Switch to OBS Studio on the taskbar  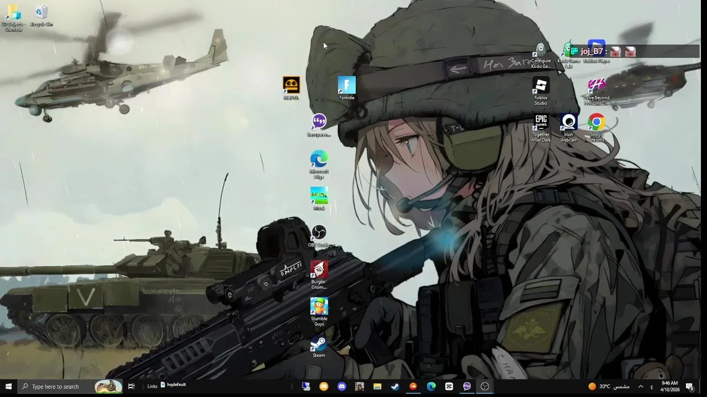(485, 387)
